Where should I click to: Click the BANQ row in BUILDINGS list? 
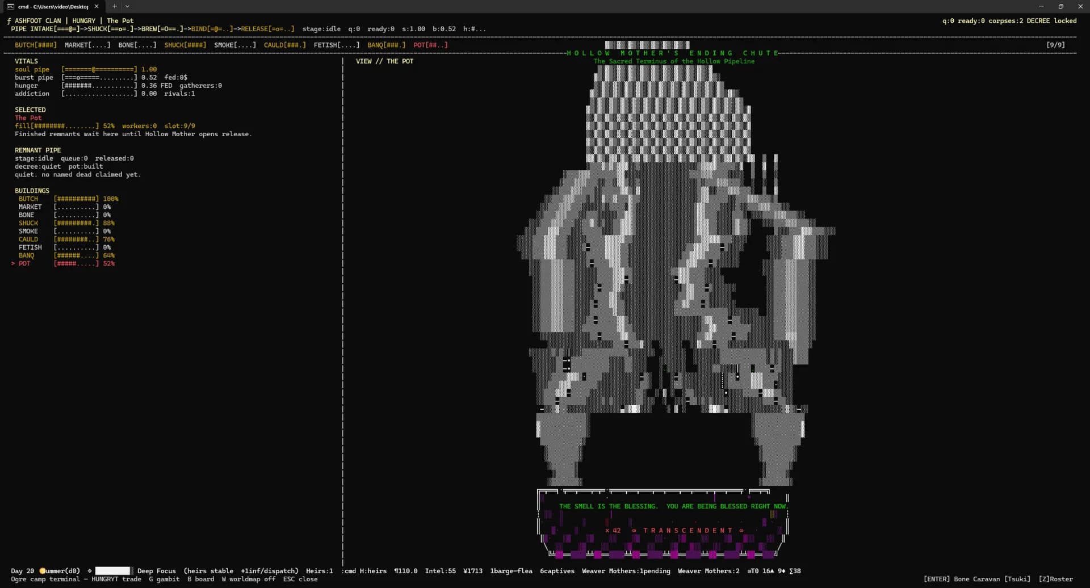click(x=66, y=255)
